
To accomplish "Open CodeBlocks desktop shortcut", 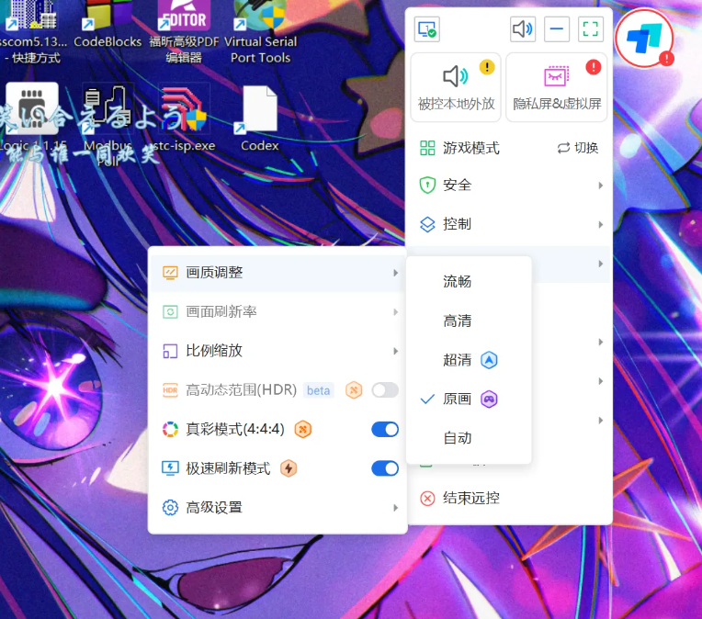I will pos(108,25).
